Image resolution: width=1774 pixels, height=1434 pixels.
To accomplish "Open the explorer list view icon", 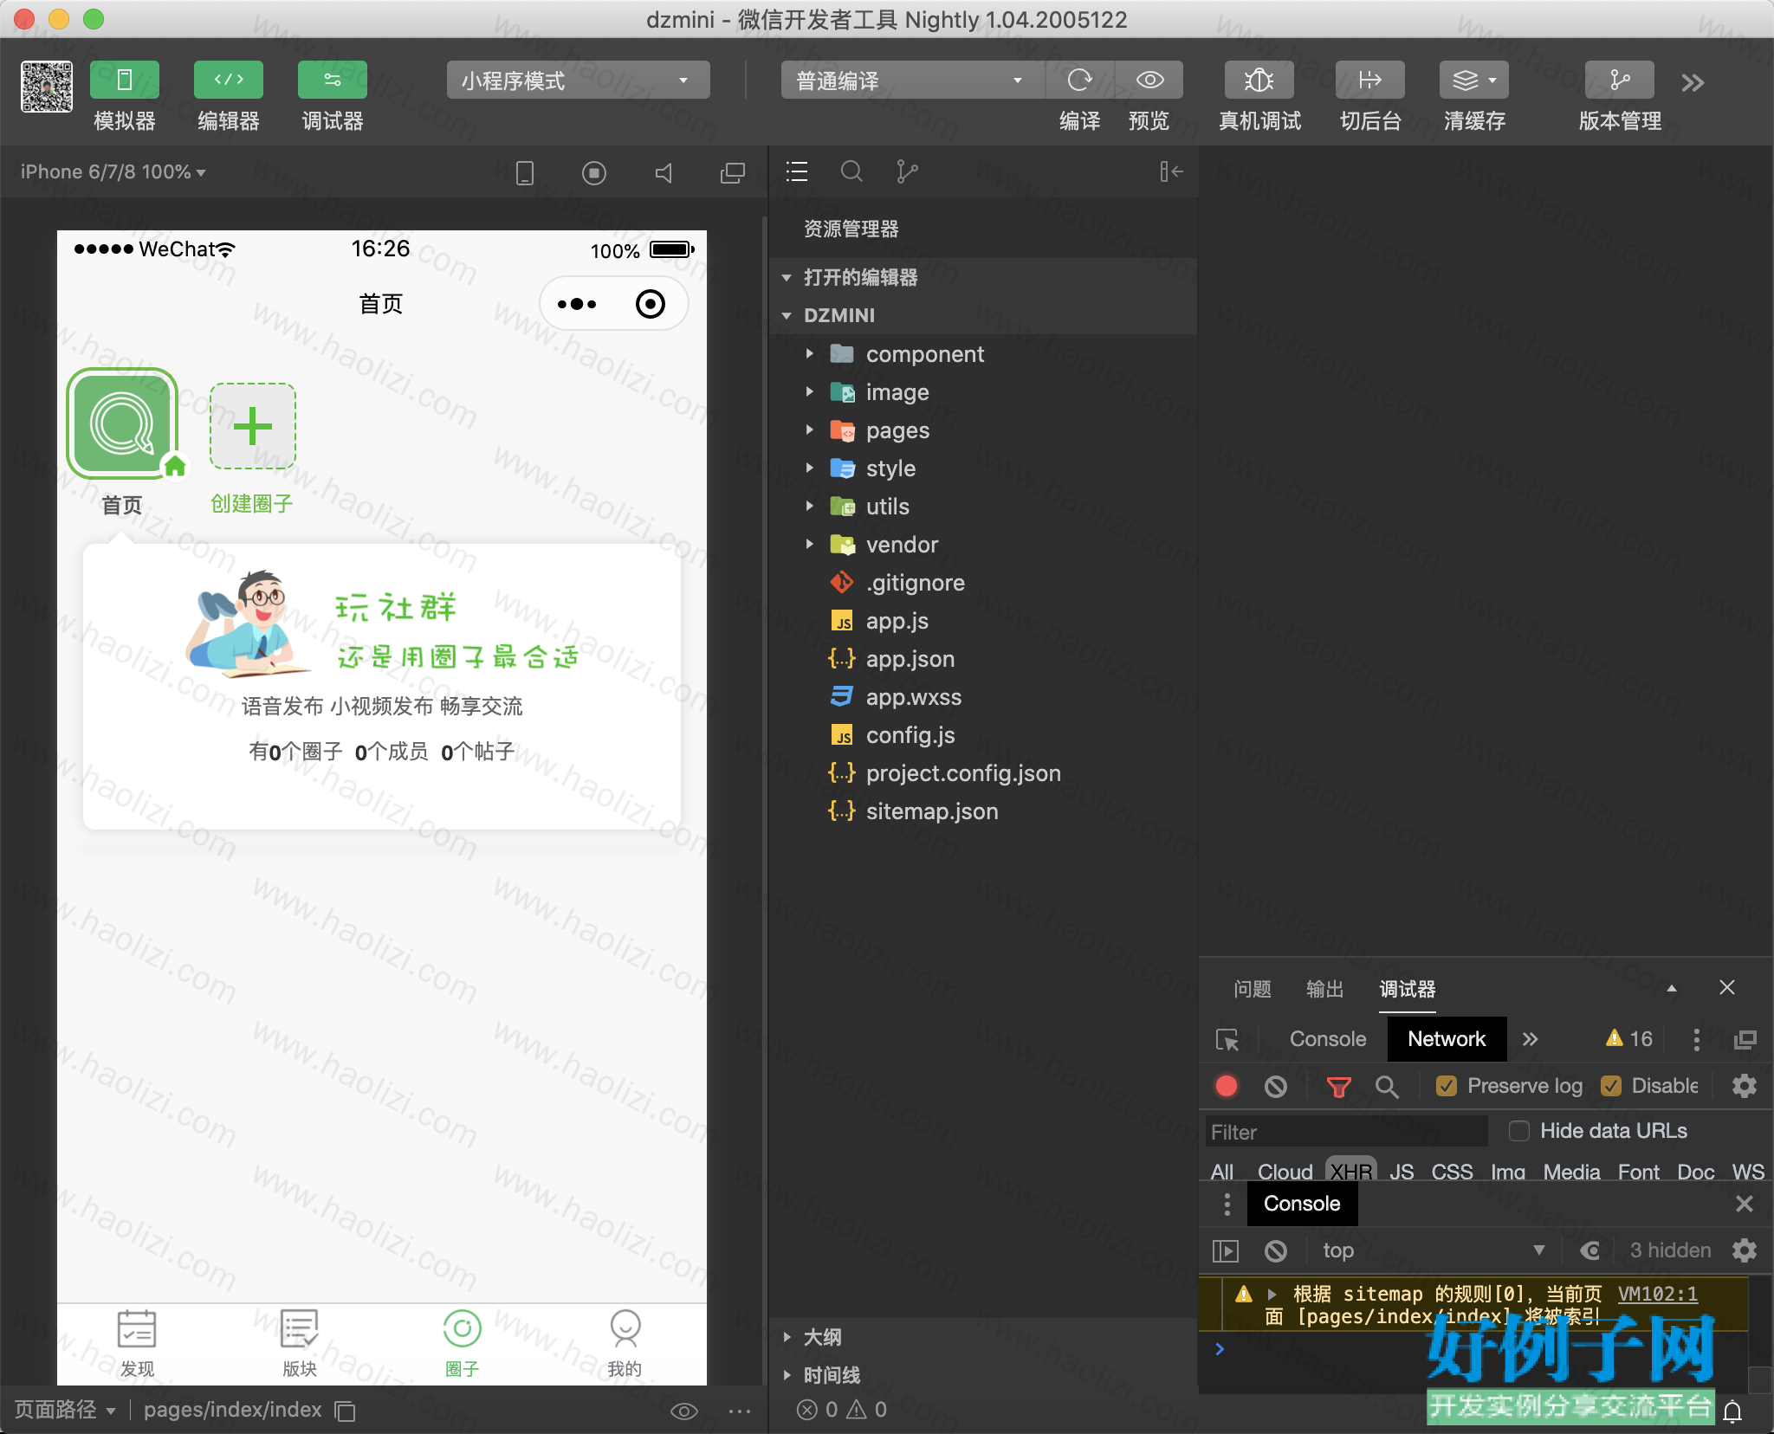I will tap(797, 171).
